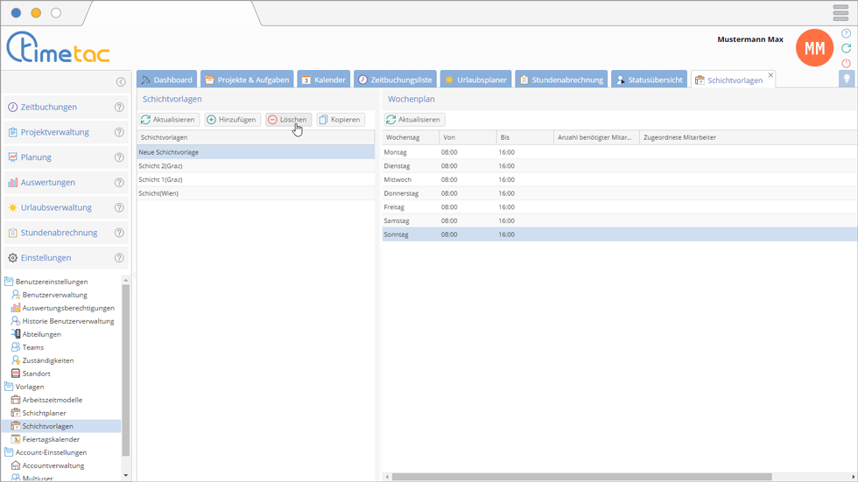Click help icon beside Zeitbuchungen

point(119,108)
